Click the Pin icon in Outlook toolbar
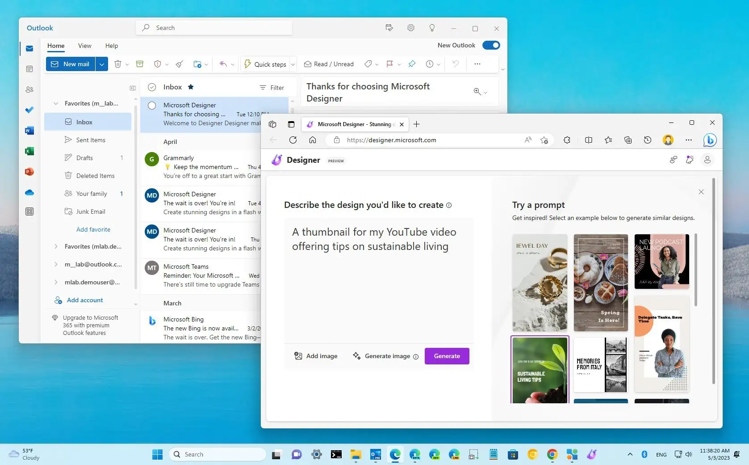 (412, 64)
